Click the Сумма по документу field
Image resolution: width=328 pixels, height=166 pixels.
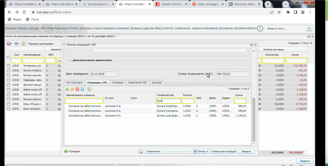233,74
